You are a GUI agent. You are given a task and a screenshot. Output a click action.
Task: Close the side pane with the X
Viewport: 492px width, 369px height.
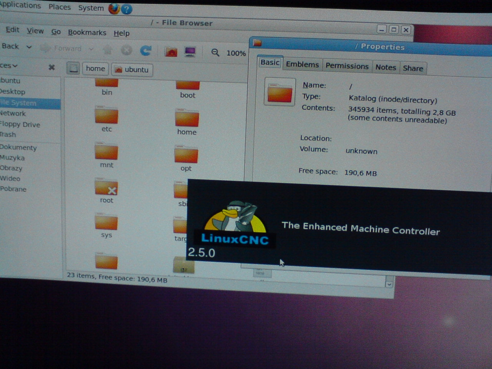(52, 67)
